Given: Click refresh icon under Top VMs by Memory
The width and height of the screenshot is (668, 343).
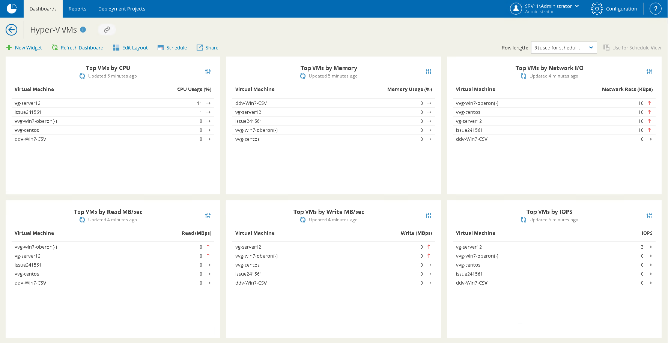Looking at the screenshot, I should pyautogui.click(x=303, y=76).
